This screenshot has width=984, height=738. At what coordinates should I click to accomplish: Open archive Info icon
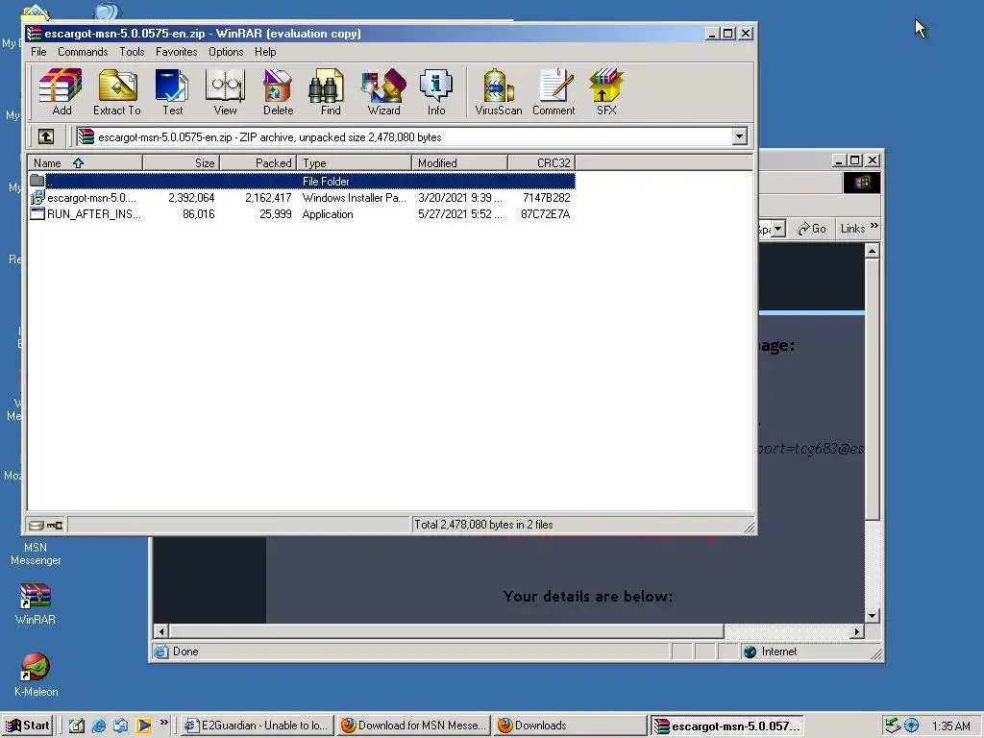click(436, 92)
